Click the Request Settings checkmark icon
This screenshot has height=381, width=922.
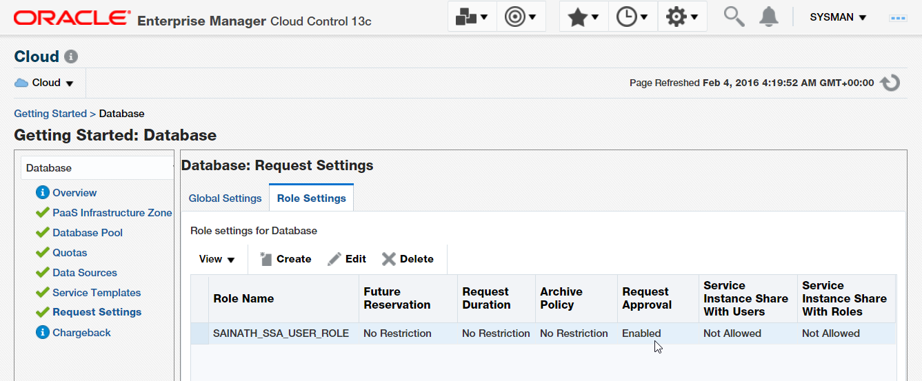43,312
